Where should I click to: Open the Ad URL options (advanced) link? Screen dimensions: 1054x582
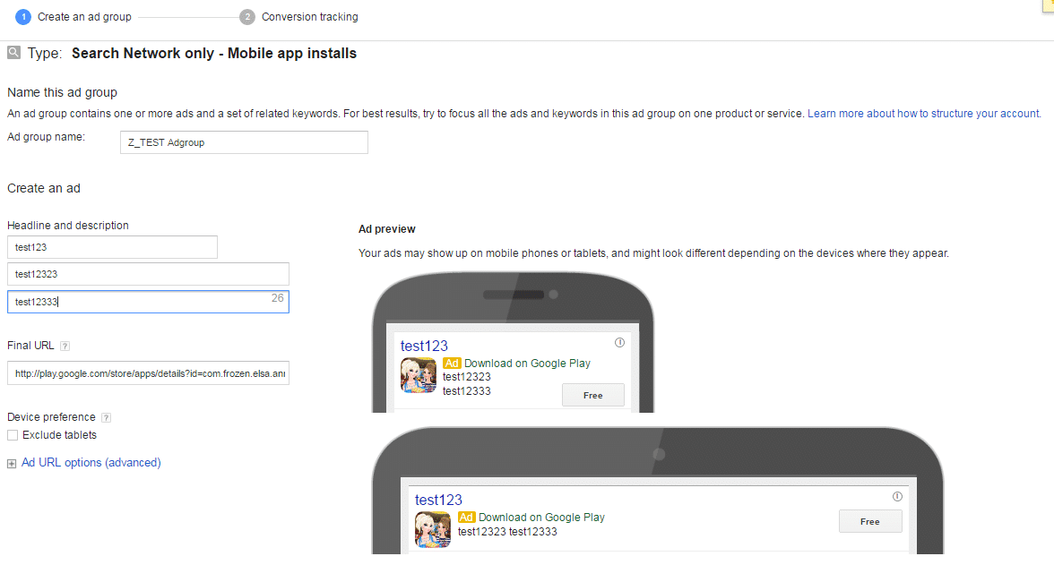pyautogui.click(x=91, y=463)
